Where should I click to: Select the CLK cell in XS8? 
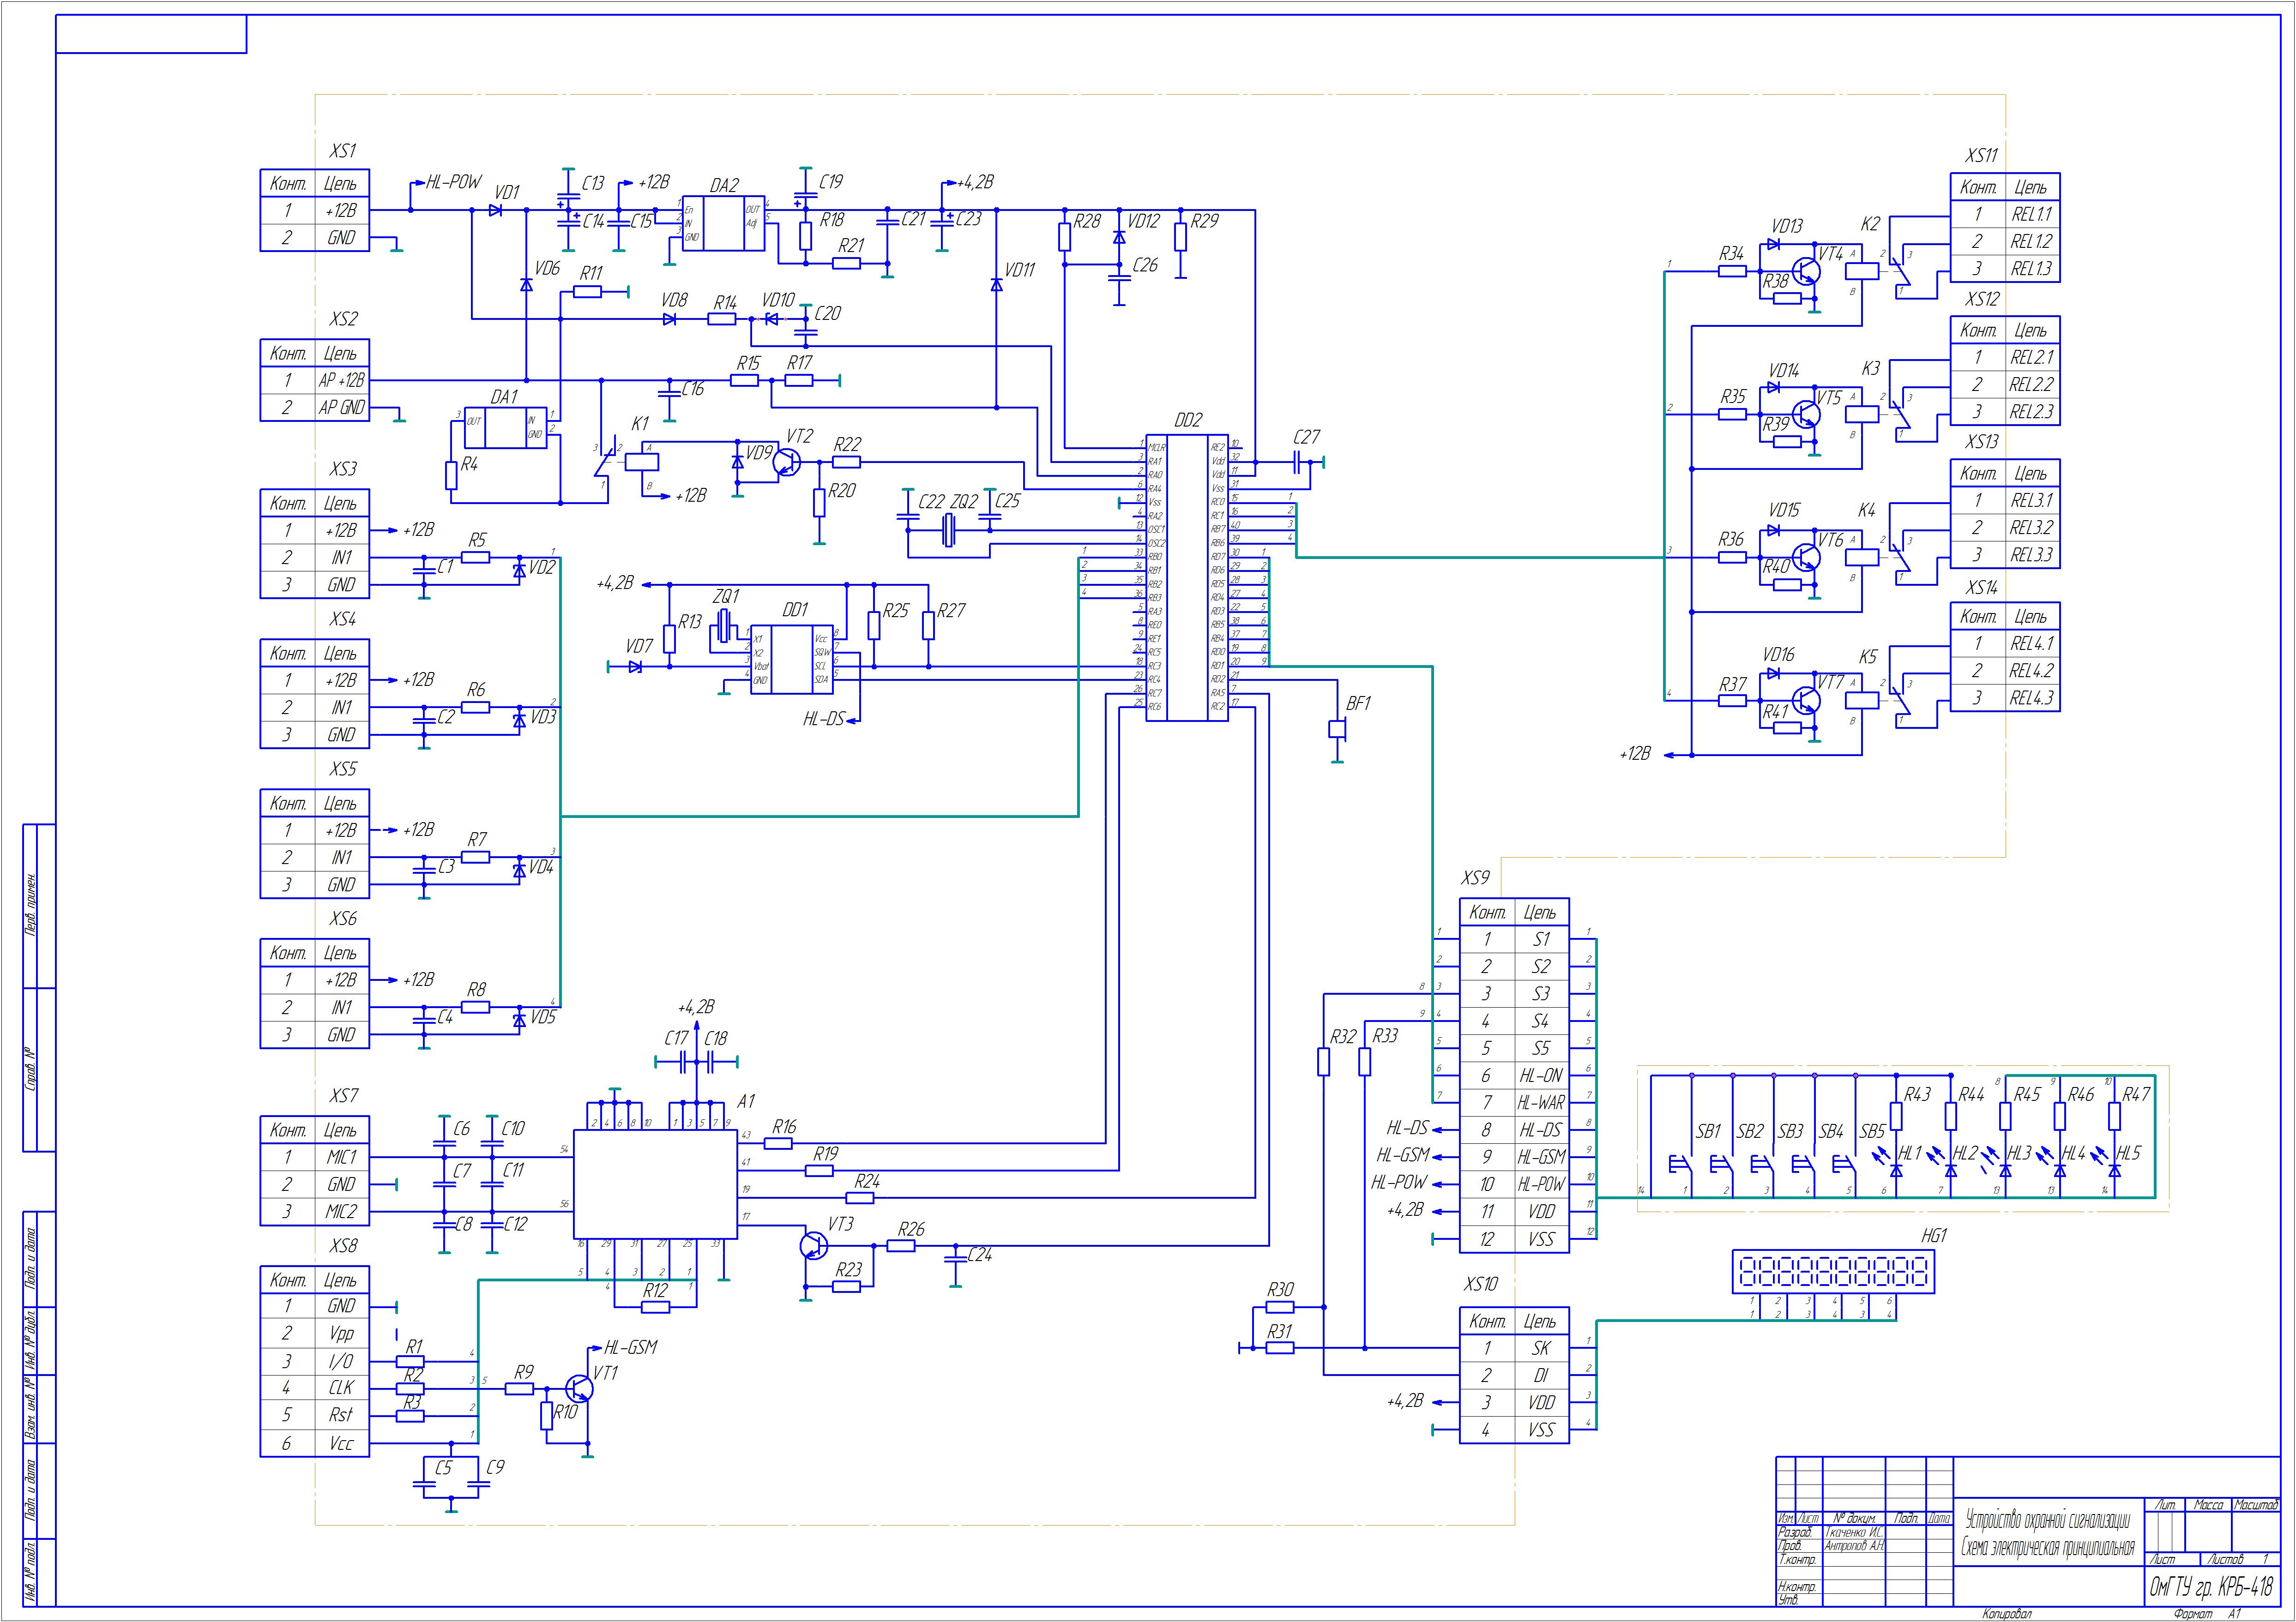(342, 1387)
